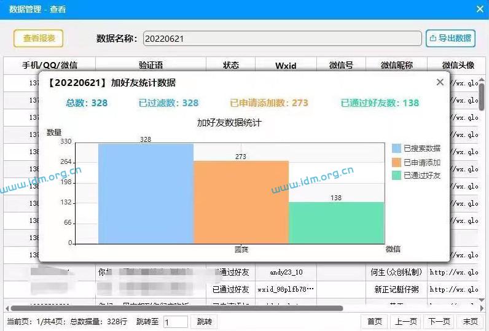Select the 微信号 column header
Image resolution: width=489 pixels, height=331 pixels.
coord(341,65)
